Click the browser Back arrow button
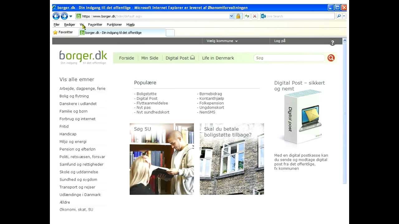This screenshot has width=399, height=224. (56, 16)
